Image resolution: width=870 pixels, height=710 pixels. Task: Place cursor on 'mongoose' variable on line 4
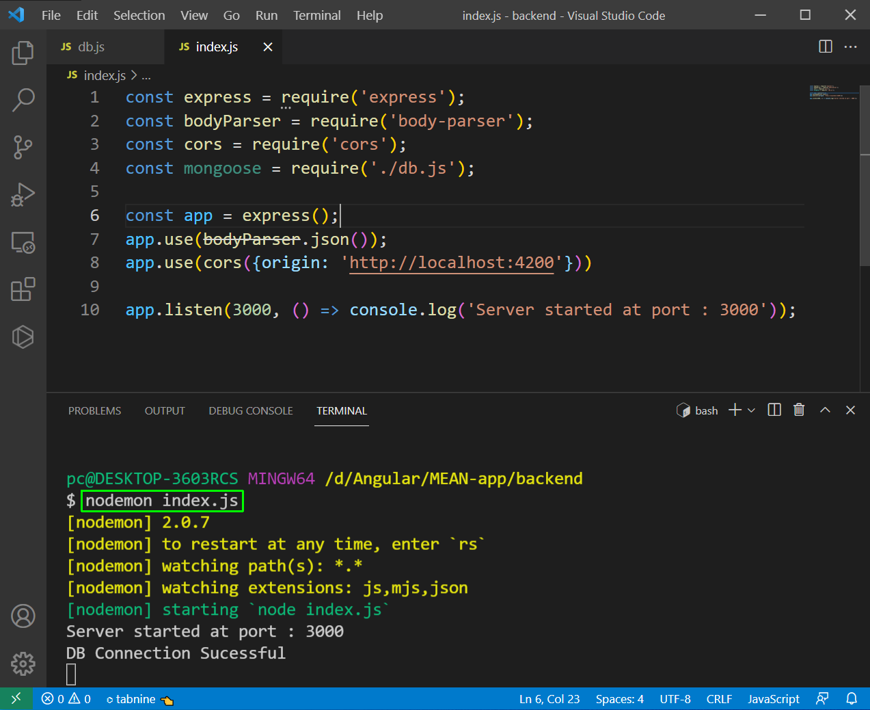(x=222, y=168)
